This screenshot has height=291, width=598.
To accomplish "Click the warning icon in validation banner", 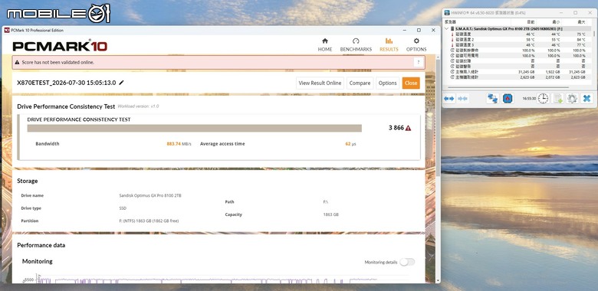I will pos(17,62).
